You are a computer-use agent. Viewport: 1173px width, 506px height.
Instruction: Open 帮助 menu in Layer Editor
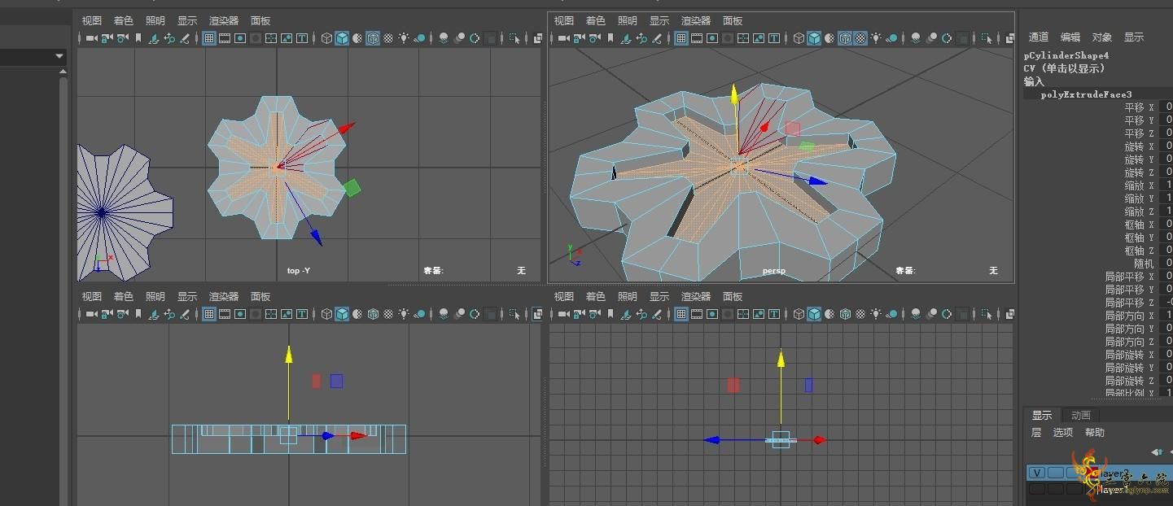pos(1095,433)
